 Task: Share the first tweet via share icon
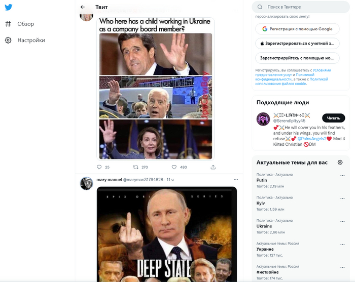(x=213, y=167)
